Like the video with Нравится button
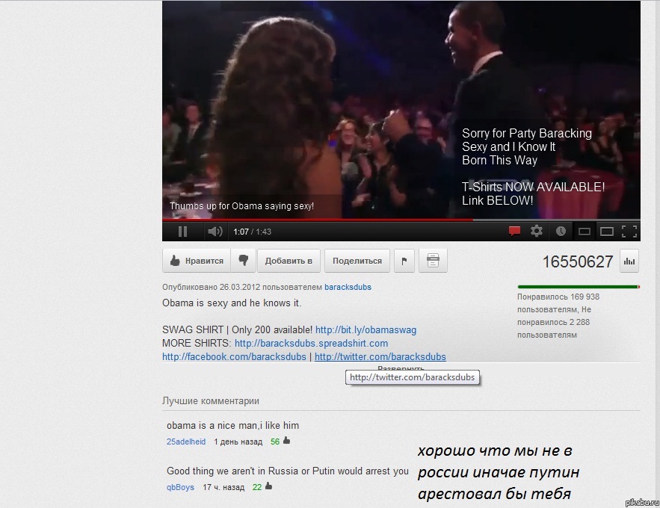The height and width of the screenshot is (508, 660). (197, 261)
